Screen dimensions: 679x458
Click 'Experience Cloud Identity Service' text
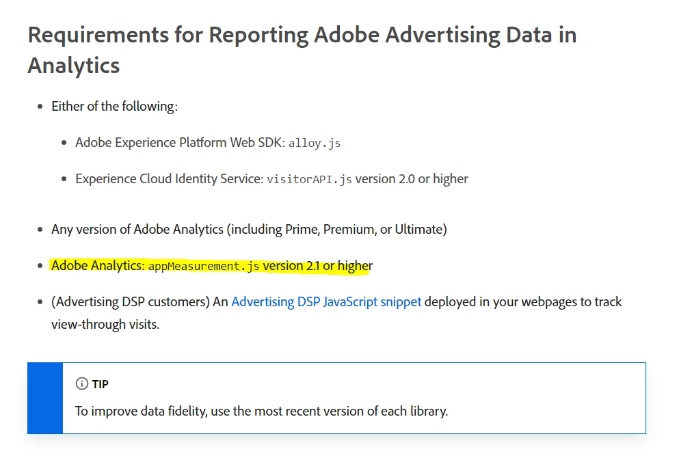[x=168, y=178]
